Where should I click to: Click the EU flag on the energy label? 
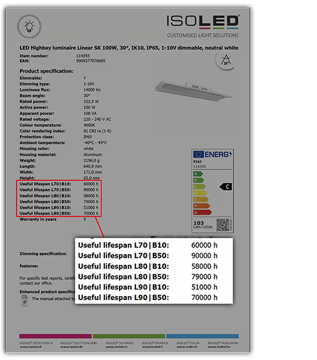click(x=198, y=154)
